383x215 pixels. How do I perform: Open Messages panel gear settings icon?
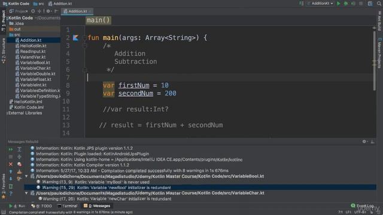point(364,142)
